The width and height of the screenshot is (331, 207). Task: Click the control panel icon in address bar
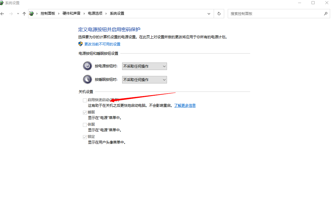coord(31,13)
